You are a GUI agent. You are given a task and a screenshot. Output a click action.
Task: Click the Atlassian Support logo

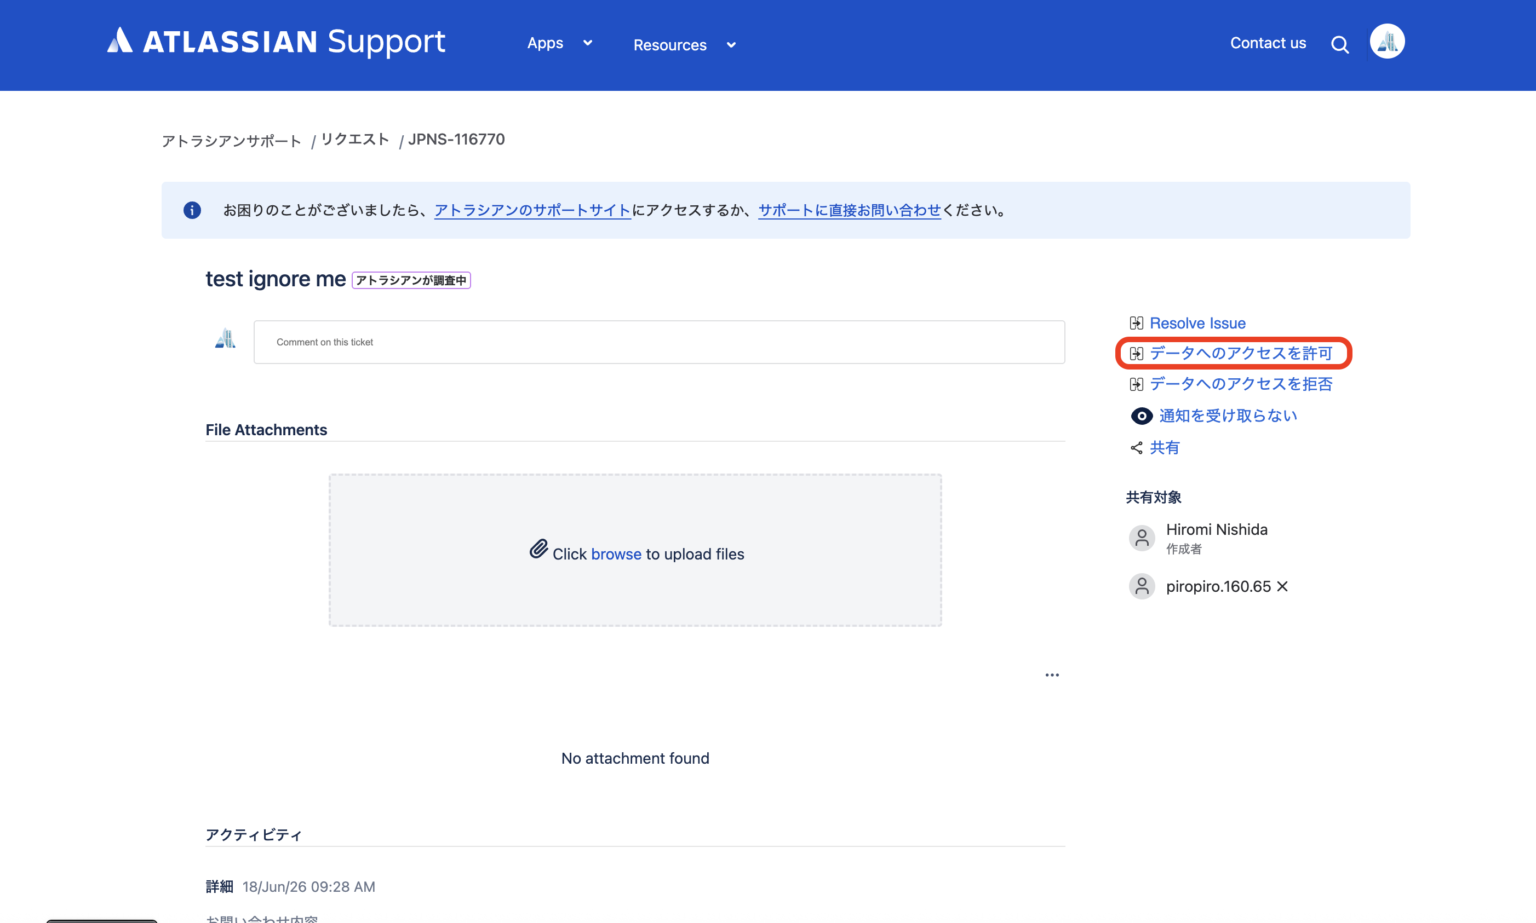tap(276, 42)
